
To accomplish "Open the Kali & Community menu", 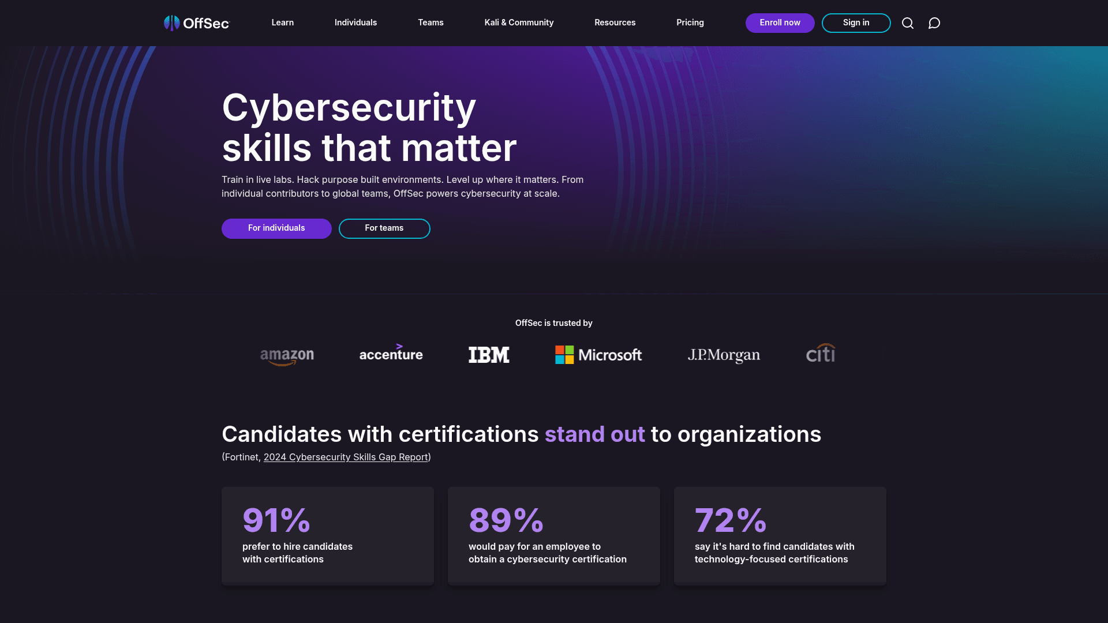I will pos(518,22).
